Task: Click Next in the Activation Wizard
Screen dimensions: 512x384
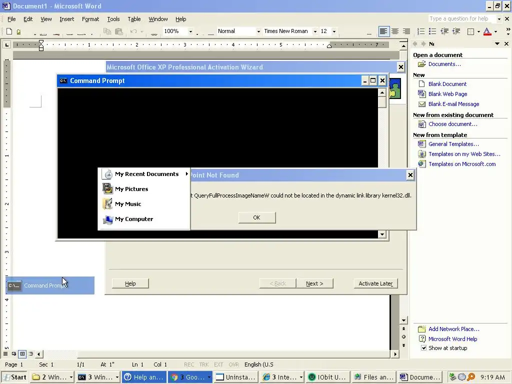Action: [x=315, y=283]
